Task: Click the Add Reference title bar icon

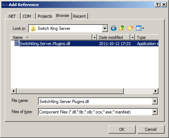Action: pyautogui.click(x=5, y=5)
